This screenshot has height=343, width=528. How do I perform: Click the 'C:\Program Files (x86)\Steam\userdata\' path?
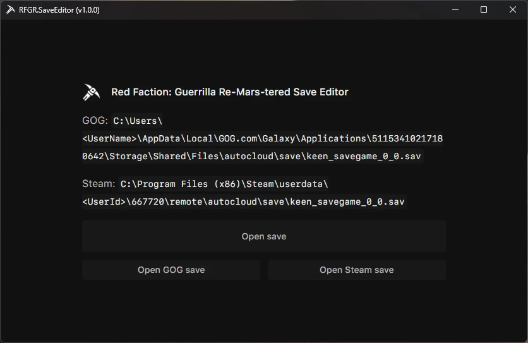click(224, 184)
